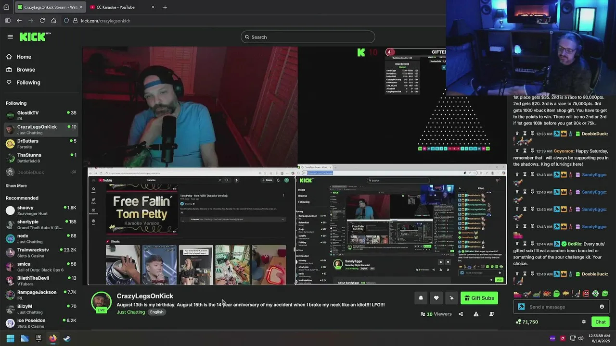
Task: Click the Kick search field
Action: pos(308,37)
